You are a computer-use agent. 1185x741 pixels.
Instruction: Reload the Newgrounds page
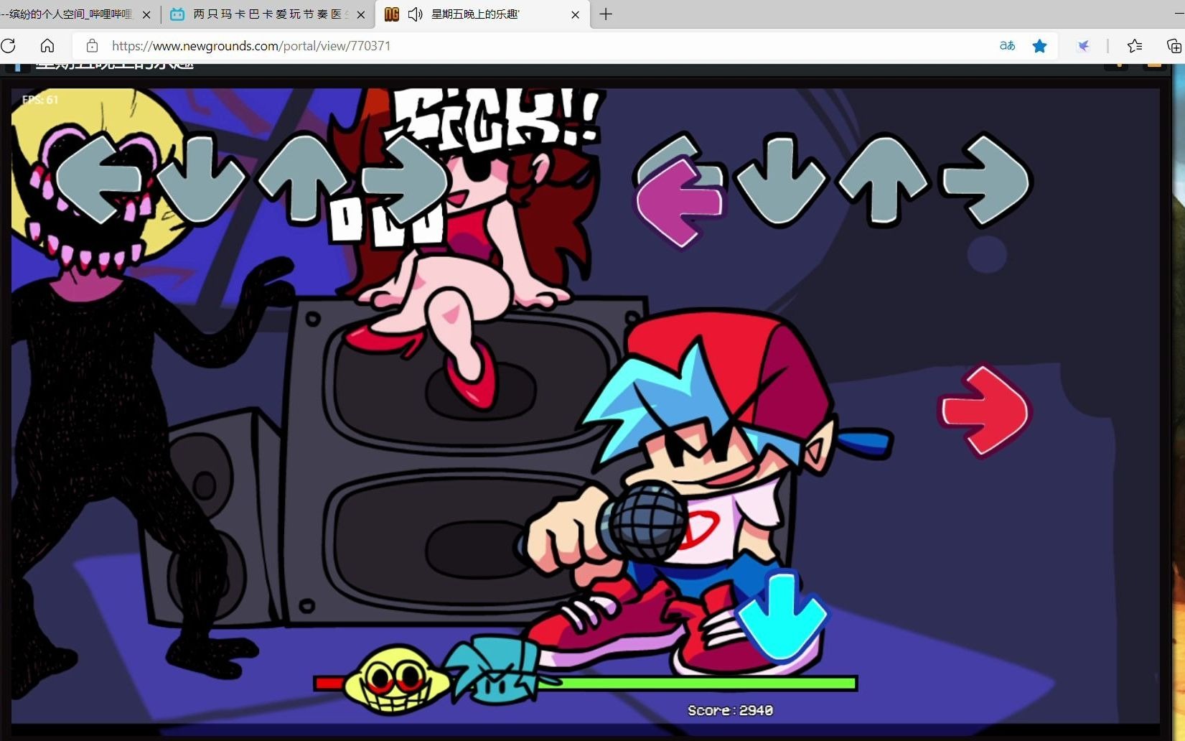9,46
